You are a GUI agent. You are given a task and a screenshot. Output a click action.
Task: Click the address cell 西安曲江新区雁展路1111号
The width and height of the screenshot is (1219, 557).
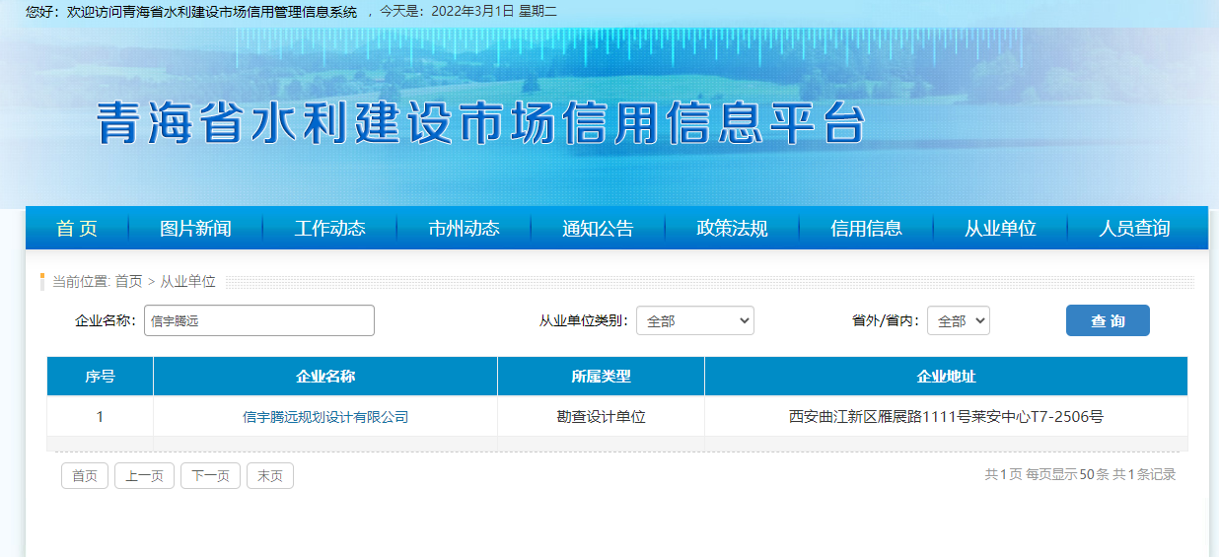pos(946,417)
